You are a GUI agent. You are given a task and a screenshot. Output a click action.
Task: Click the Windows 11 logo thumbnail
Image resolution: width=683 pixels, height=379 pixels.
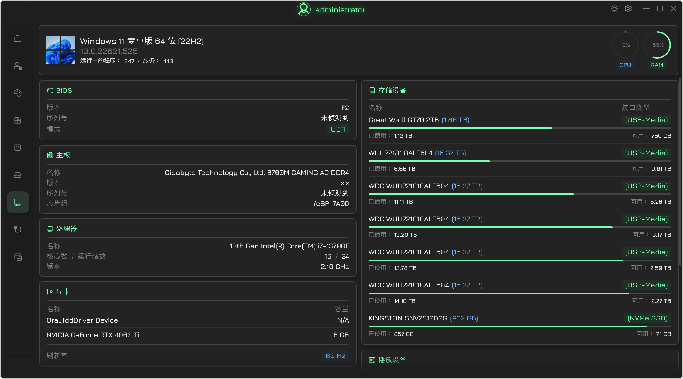(60, 50)
